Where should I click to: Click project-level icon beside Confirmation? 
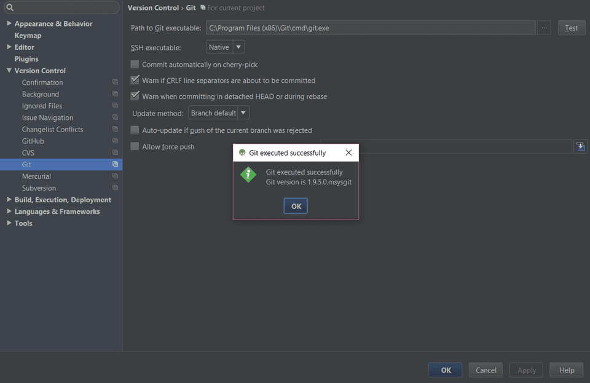(115, 82)
